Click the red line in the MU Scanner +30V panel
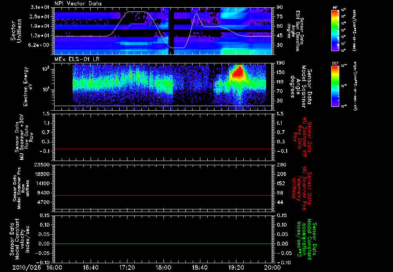This screenshot has height=272, width=393. click(163, 149)
